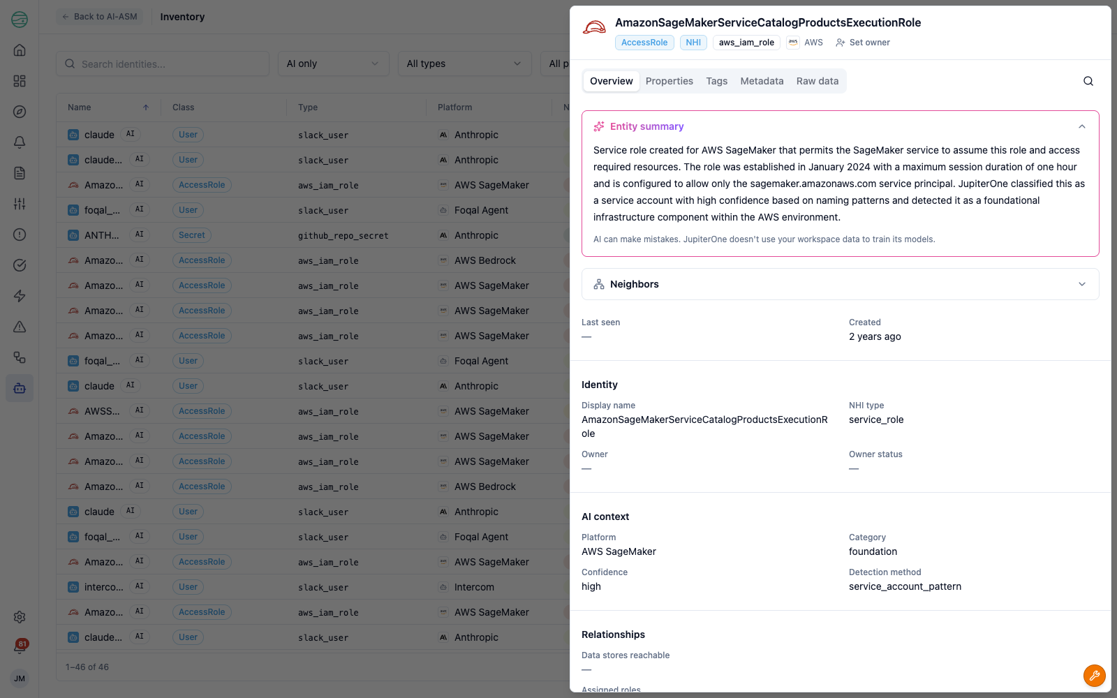Open the integrations shapes icon in sidebar
Viewport: 1117px width, 698px height.
(20, 357)
